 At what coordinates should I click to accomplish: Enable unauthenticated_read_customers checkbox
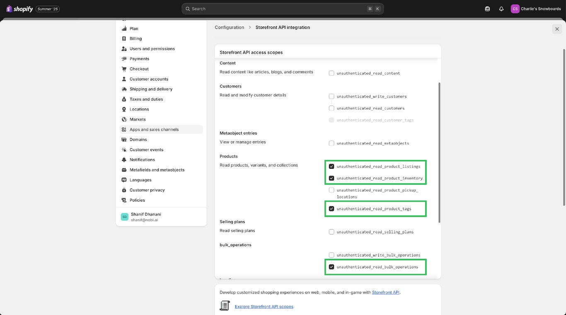point(331,108)
